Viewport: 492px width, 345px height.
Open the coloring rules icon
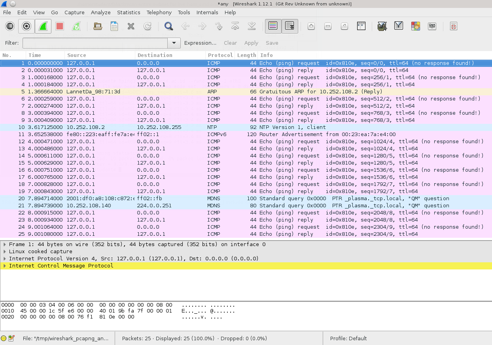click(x=415, y=27)
